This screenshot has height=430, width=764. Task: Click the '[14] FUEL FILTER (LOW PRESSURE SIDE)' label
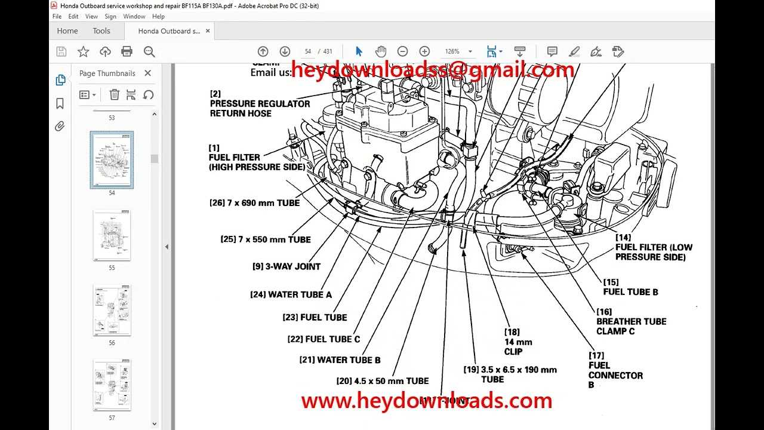[x=654, y=247]
